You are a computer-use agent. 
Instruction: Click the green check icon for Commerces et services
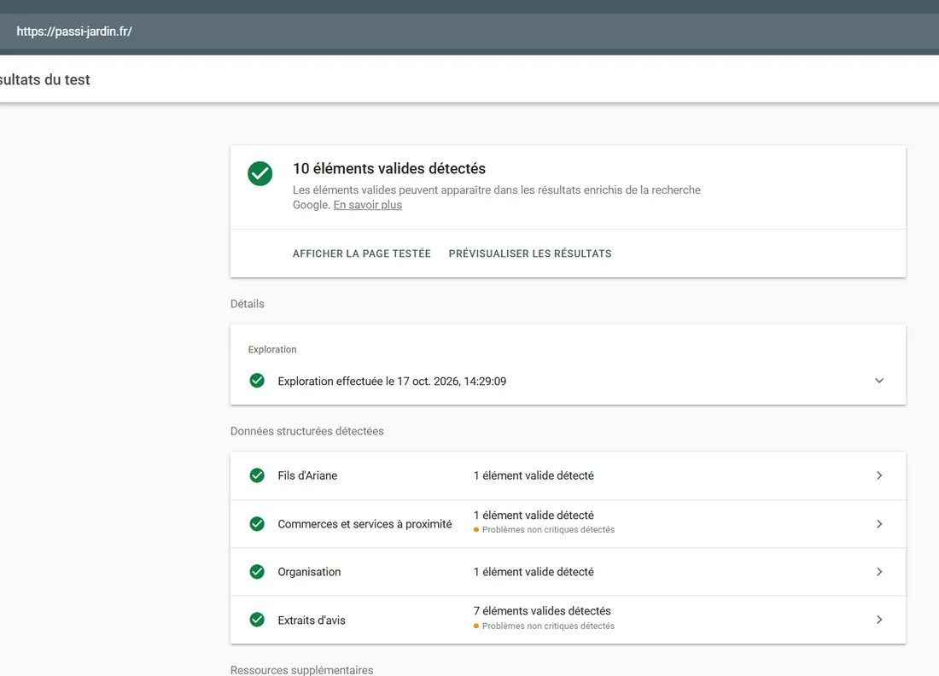(257, 524)
